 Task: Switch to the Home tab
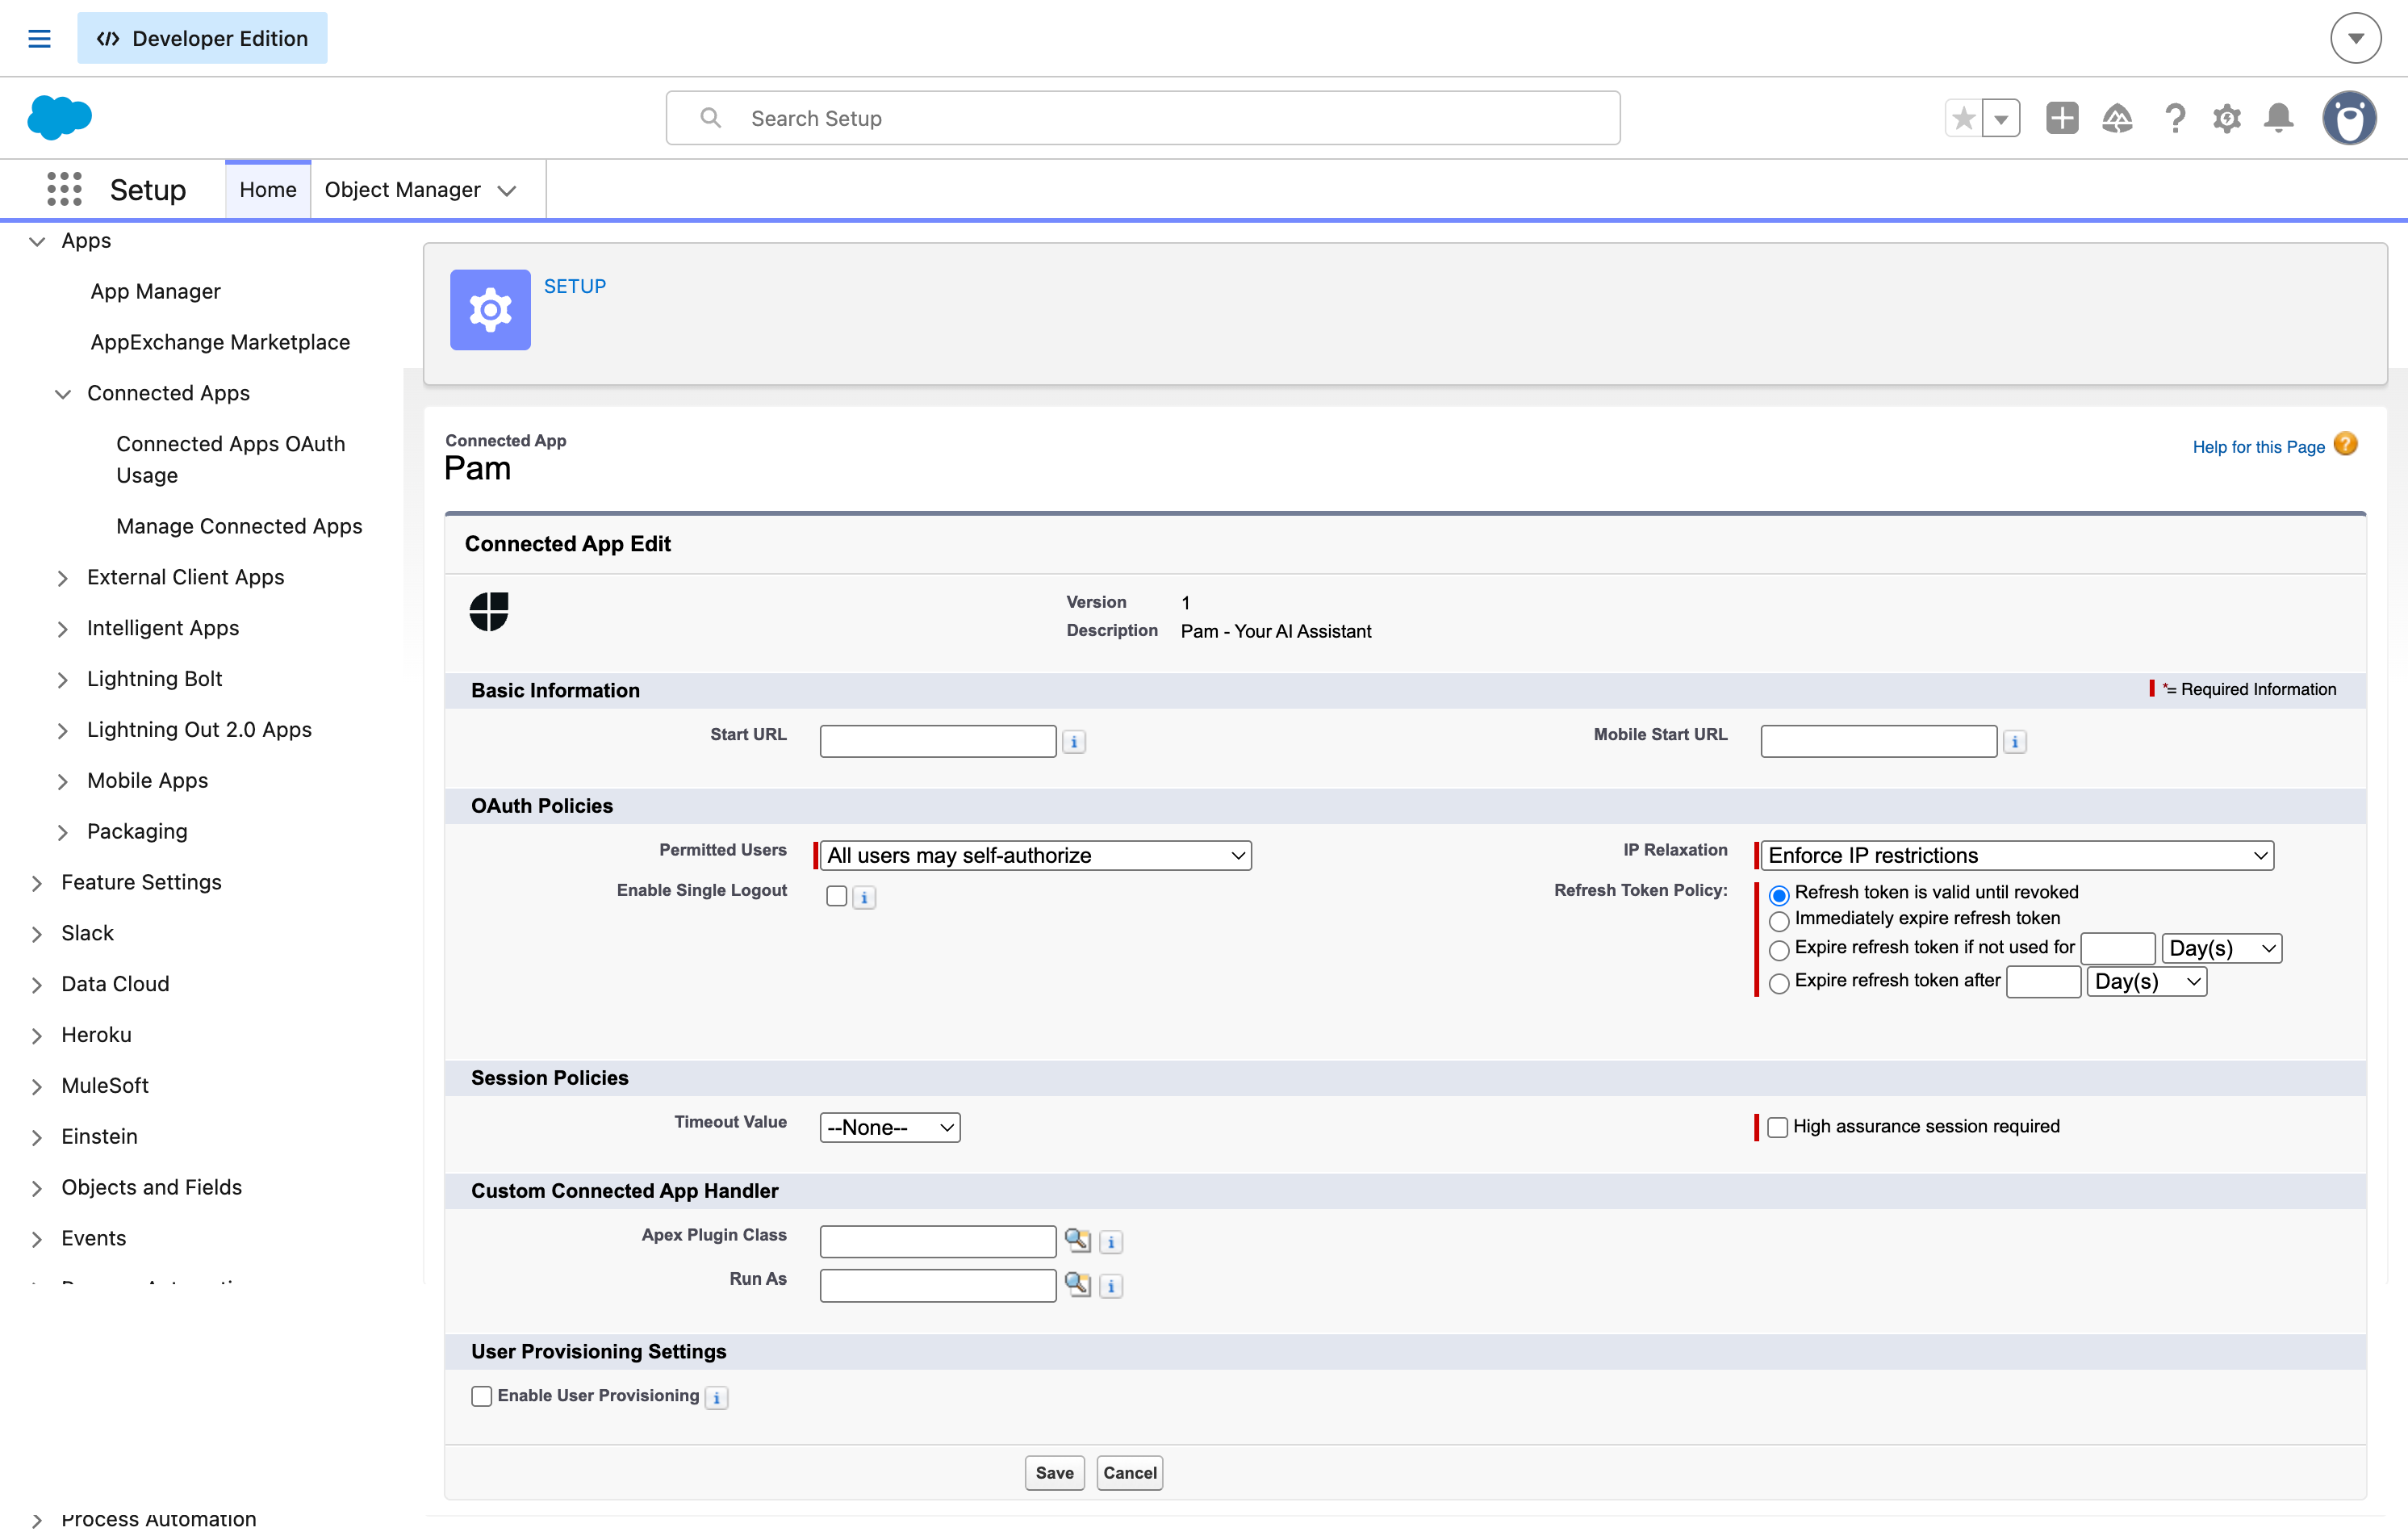268,190
